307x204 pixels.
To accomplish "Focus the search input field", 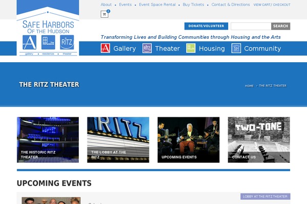I will pyautogui.click(x=251, y=26).
